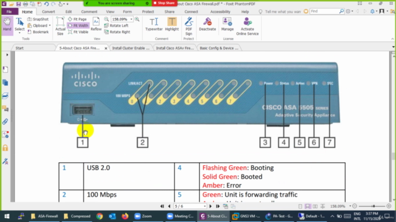The width and height of the screenshot is (396, 222).
Task: Open the Help ribbon tab
Action: pos(245,12)
